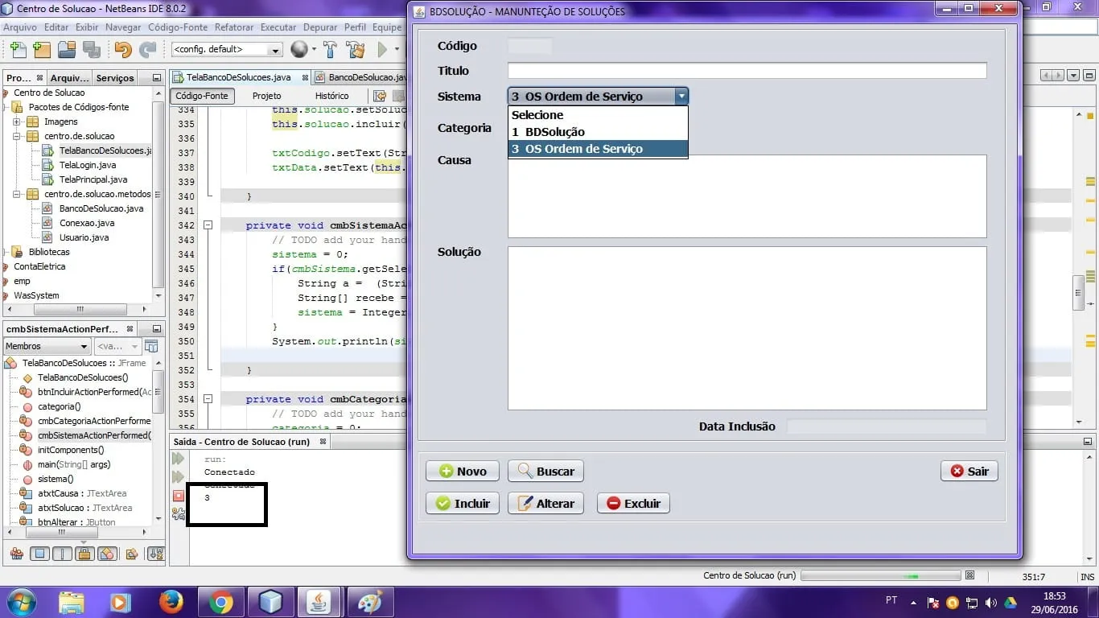Click the New File toolbar icon
The image size is (1099, 618).
click(x=17, y=50)
